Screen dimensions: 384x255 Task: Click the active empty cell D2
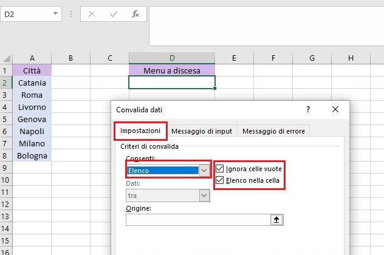(x=172, y=82)
